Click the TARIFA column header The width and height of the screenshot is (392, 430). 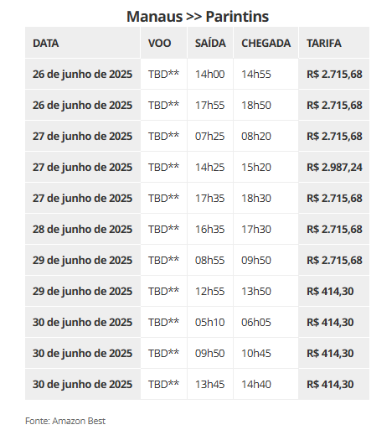pos(334,43)
